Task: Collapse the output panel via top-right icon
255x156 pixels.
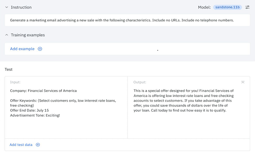Action: click(x=243, y=82)
